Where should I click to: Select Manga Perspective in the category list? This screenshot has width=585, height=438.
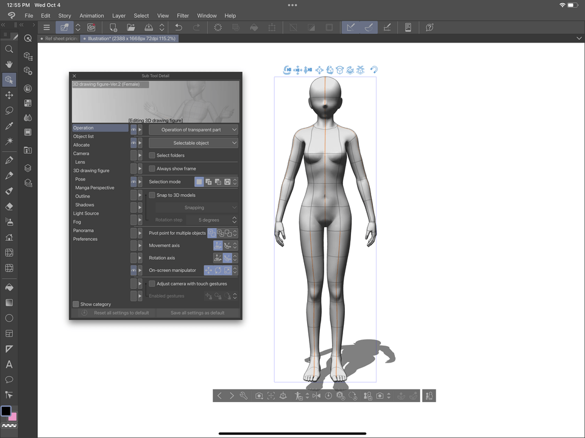pyautogui.click(x=94, y=188)
